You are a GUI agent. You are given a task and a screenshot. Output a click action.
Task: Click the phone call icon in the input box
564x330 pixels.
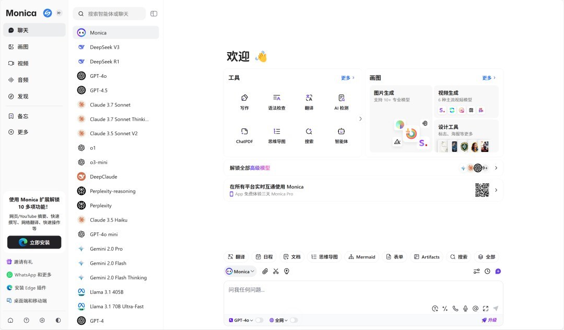[x=455, y=309]
